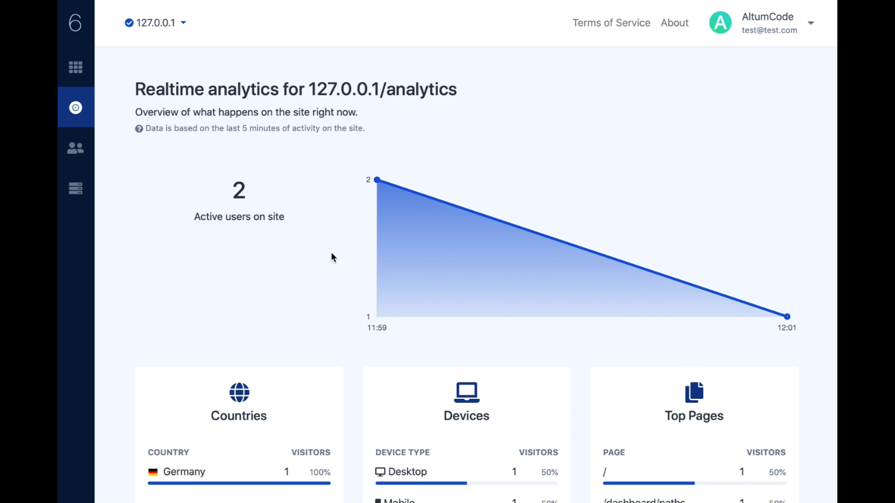Image resolution: width=895 pixels, height=503 pixels.
Task: Click the Germany visitors progress bar
Action: tap(239, 483)
